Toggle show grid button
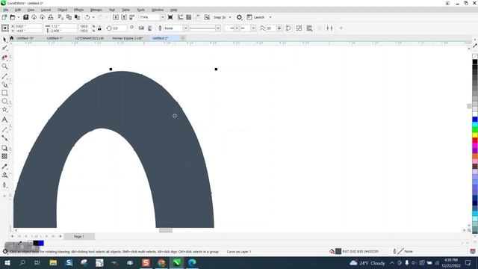 coord(189,17)
